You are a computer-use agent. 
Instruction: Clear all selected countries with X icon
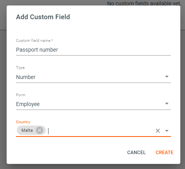pyautogui.click(x=158, y=131)
